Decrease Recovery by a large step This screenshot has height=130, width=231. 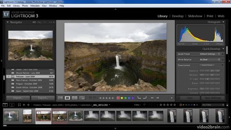[x=202, y=75]
